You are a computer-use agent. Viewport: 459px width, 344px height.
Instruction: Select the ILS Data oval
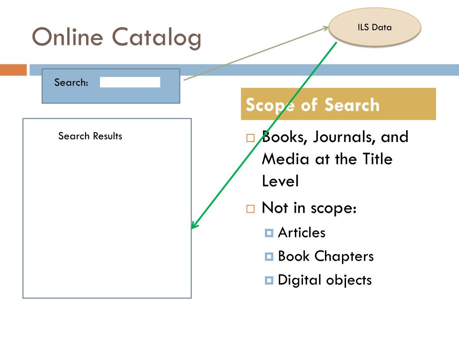click(x=375, y=27)
